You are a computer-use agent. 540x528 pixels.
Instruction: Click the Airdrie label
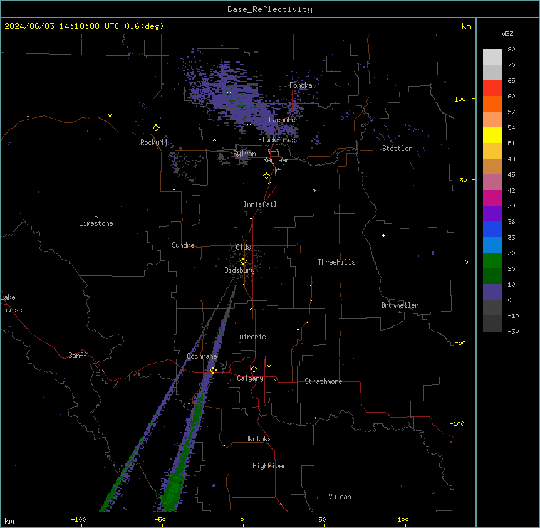[x=252, y=337]
